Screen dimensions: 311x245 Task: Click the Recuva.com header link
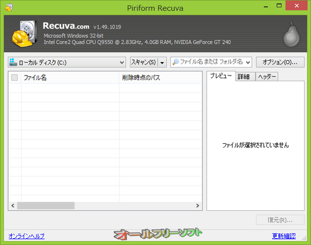[66, 26]
